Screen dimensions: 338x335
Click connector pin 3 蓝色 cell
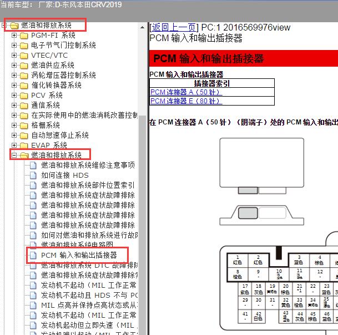pos(299,260)
